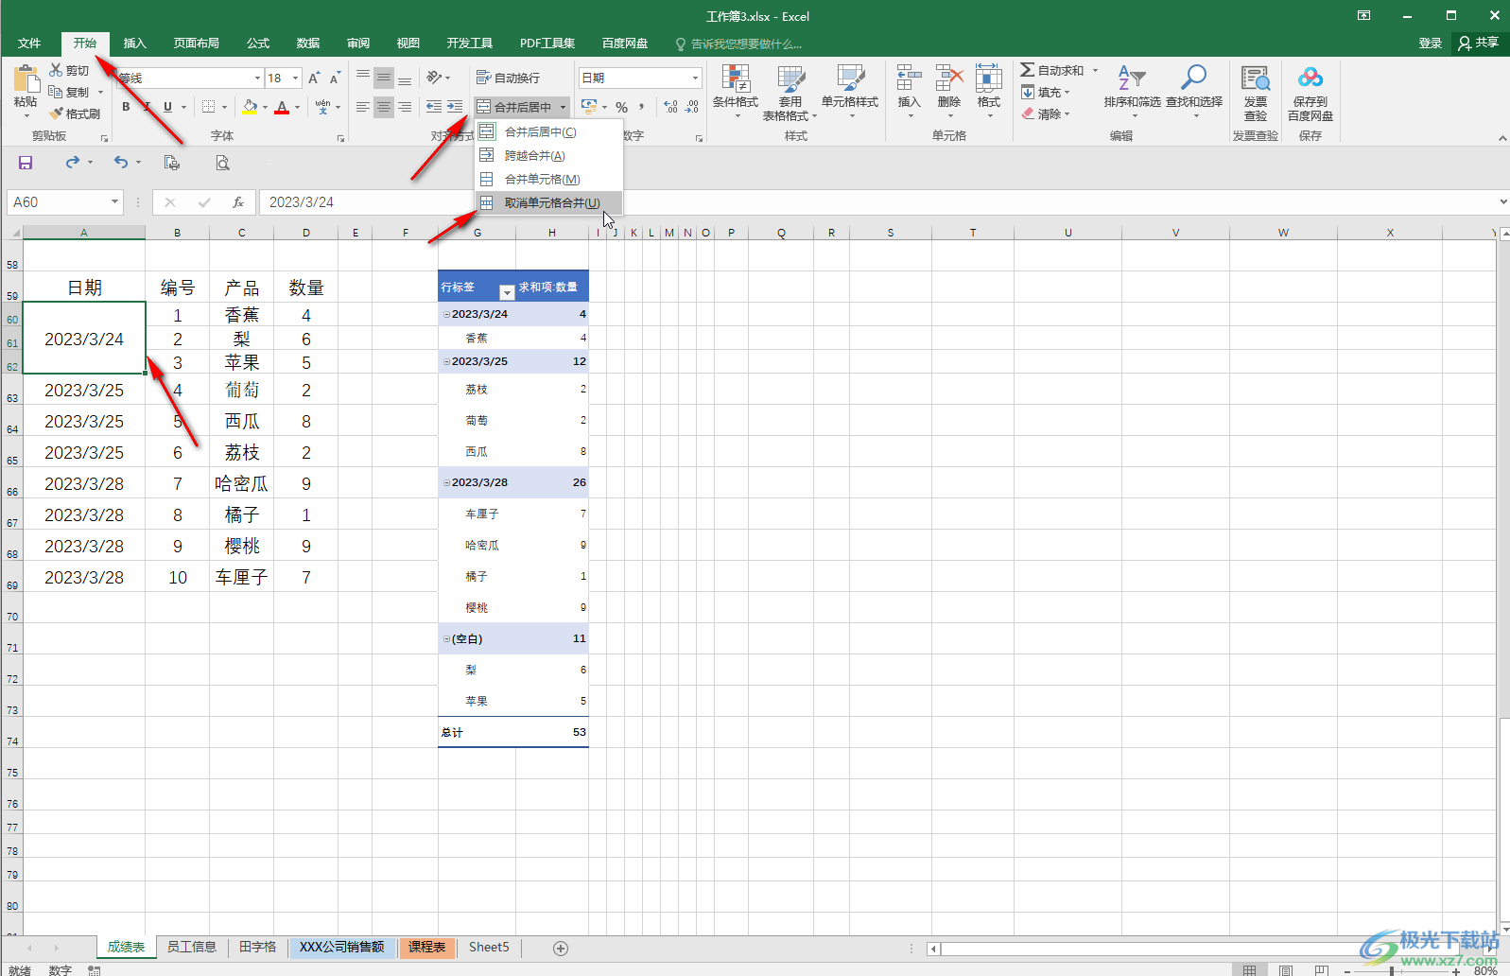Click the Redo arrow in the quick toolbar
The height and width of the screenshot is (976, 1510).
coord(73,163)
